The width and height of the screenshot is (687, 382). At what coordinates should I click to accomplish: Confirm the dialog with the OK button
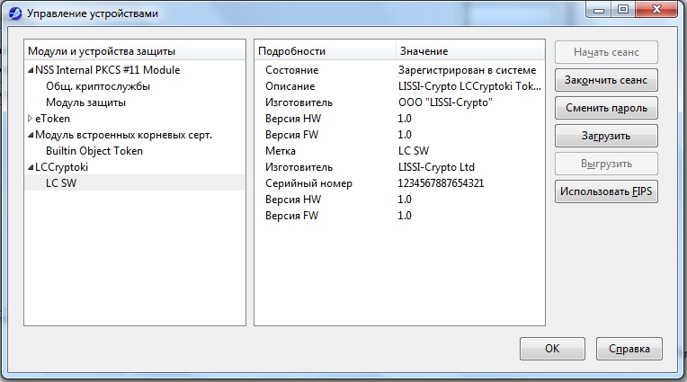point(552,348)
